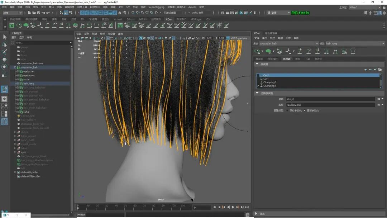Collapse the caucasian_hair outliner node
This screenshot has width=387, height=218.
coord(15,67)
